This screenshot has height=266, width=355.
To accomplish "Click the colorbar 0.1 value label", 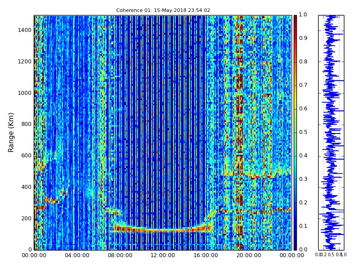I will point(303,226).
